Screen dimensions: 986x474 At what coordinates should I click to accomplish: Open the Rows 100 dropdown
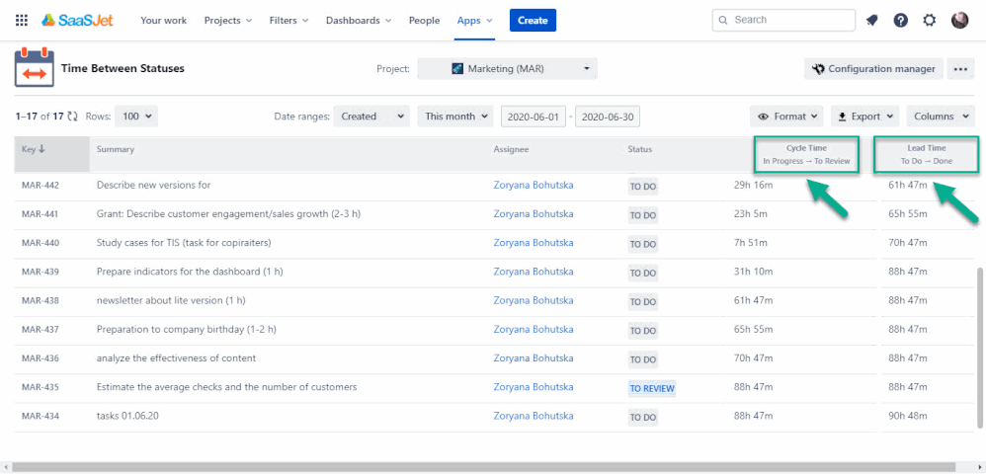[x=136, y=117]
